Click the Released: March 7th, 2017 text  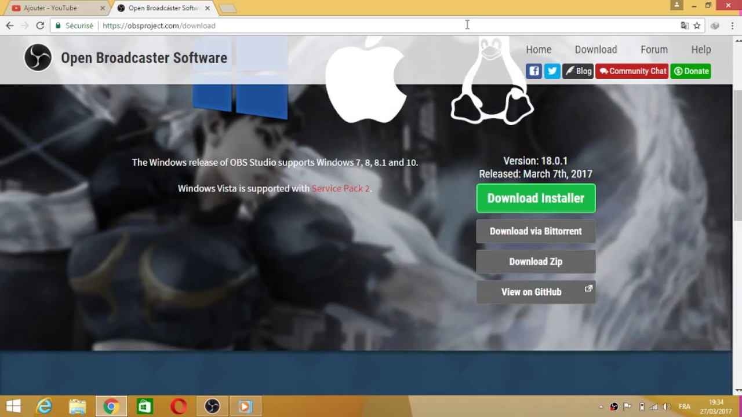536,174
